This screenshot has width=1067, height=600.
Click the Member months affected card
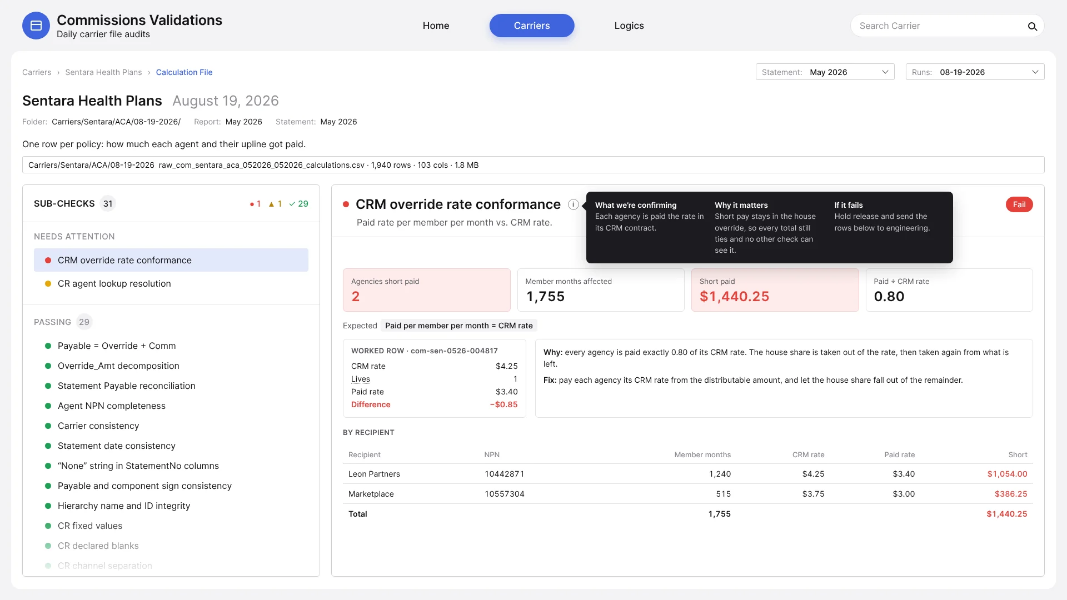tap(601, 290)
